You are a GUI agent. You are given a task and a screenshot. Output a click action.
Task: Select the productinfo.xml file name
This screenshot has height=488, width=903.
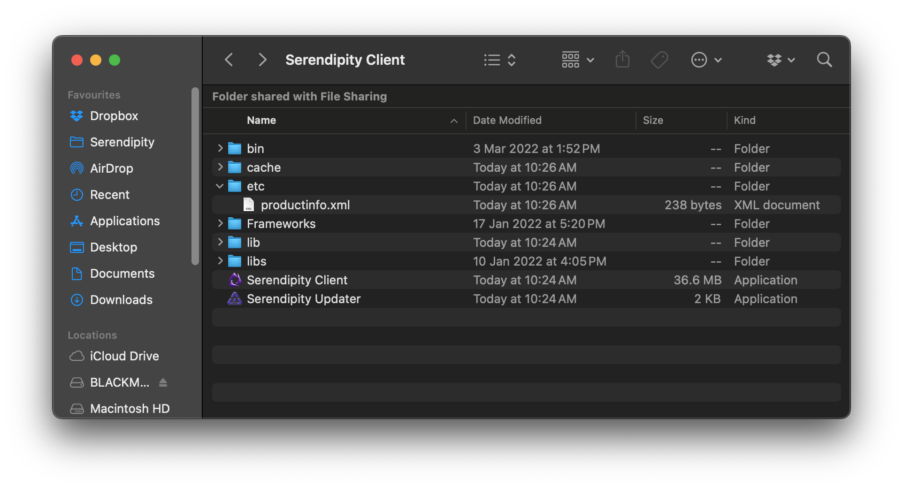point(305,205)
